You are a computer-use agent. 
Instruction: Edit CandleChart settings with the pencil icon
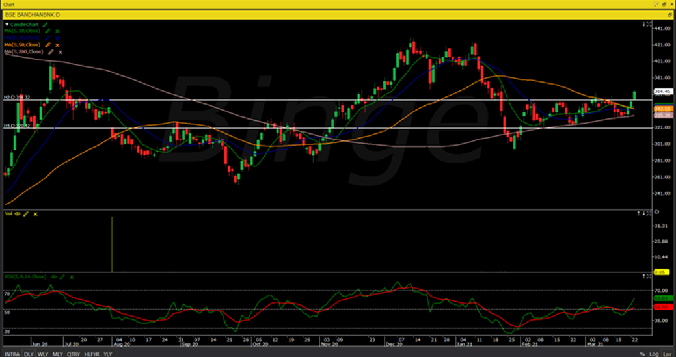point(46,25)
